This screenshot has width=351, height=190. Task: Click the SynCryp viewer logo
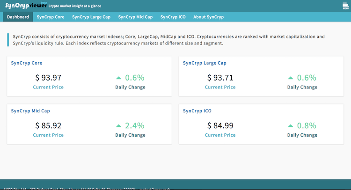[x=26, y=5]
